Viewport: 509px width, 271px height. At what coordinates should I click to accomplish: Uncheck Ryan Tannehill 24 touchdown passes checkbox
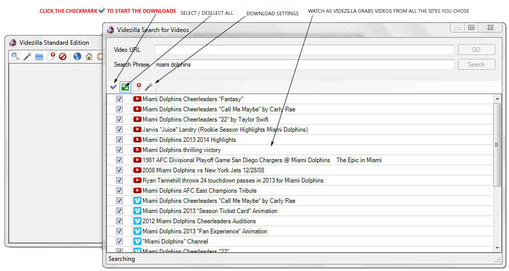tap(120, 180)
